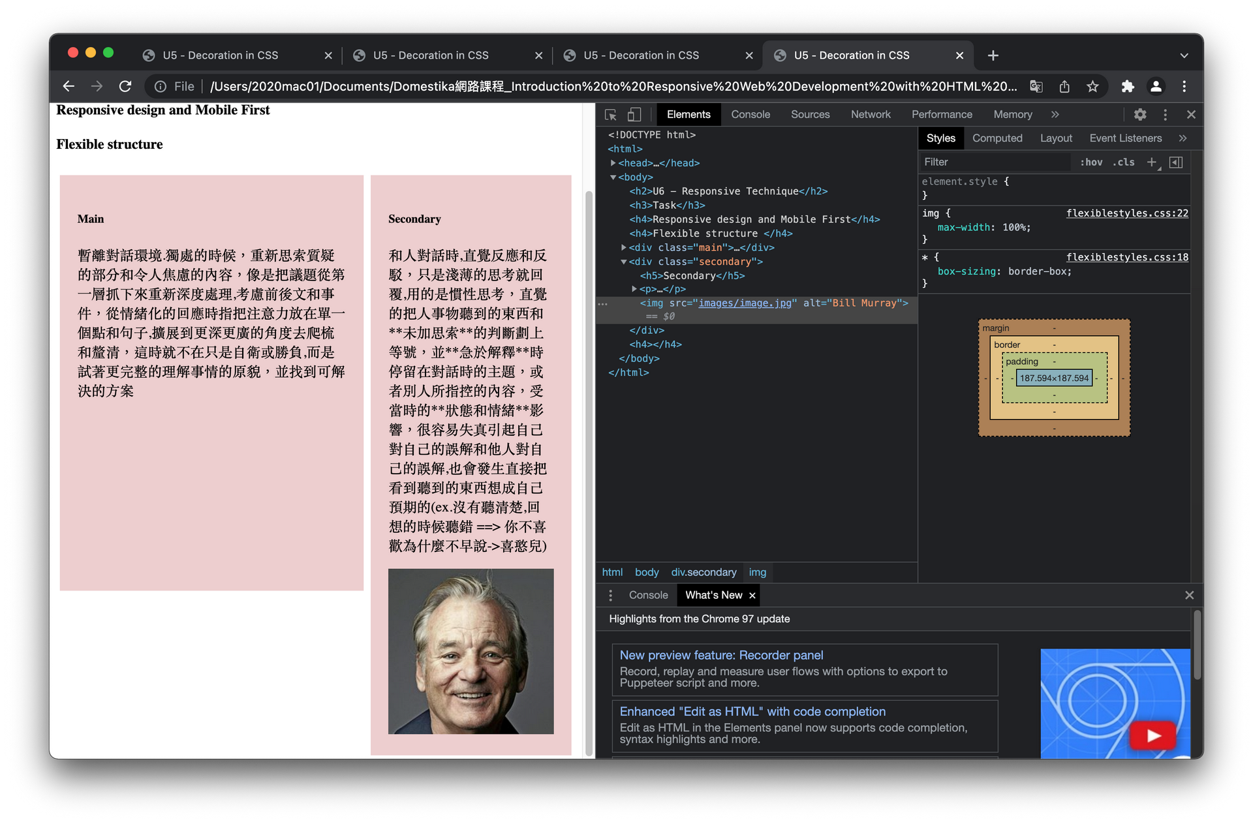Open the Computed styles tab

(x=997, y=138)
